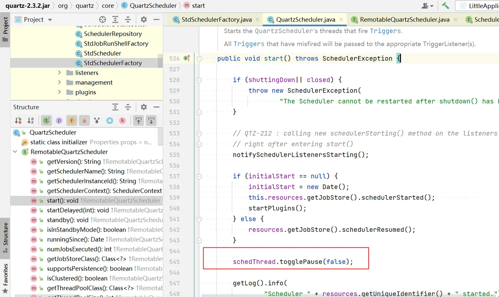
Task: Toggle show fields in Structure
Action: [72, 121]
